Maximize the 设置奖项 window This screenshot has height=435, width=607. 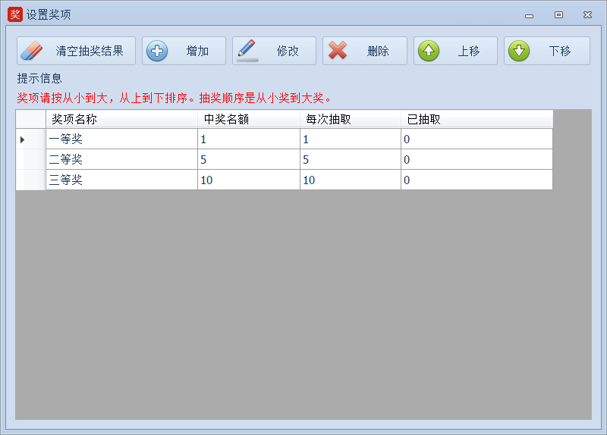(558, 14)
